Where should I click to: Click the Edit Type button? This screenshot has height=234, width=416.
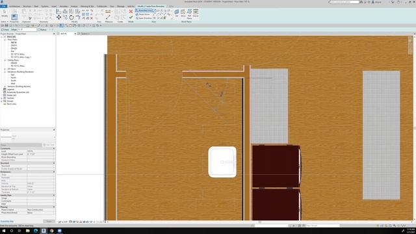(49, 145)
